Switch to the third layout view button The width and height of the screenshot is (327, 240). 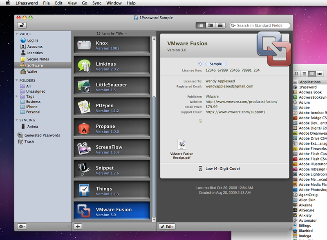pos(220,25)
